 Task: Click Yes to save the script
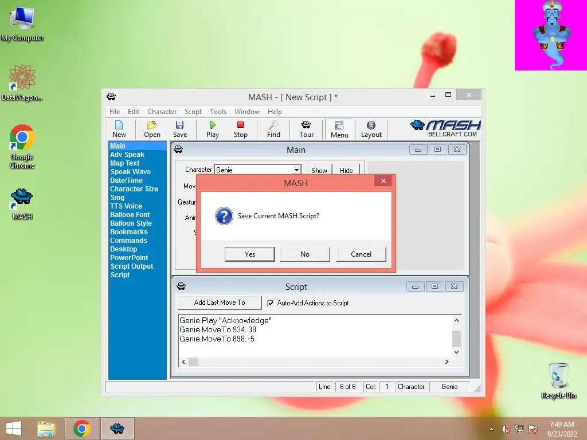(x=250, y=254)
